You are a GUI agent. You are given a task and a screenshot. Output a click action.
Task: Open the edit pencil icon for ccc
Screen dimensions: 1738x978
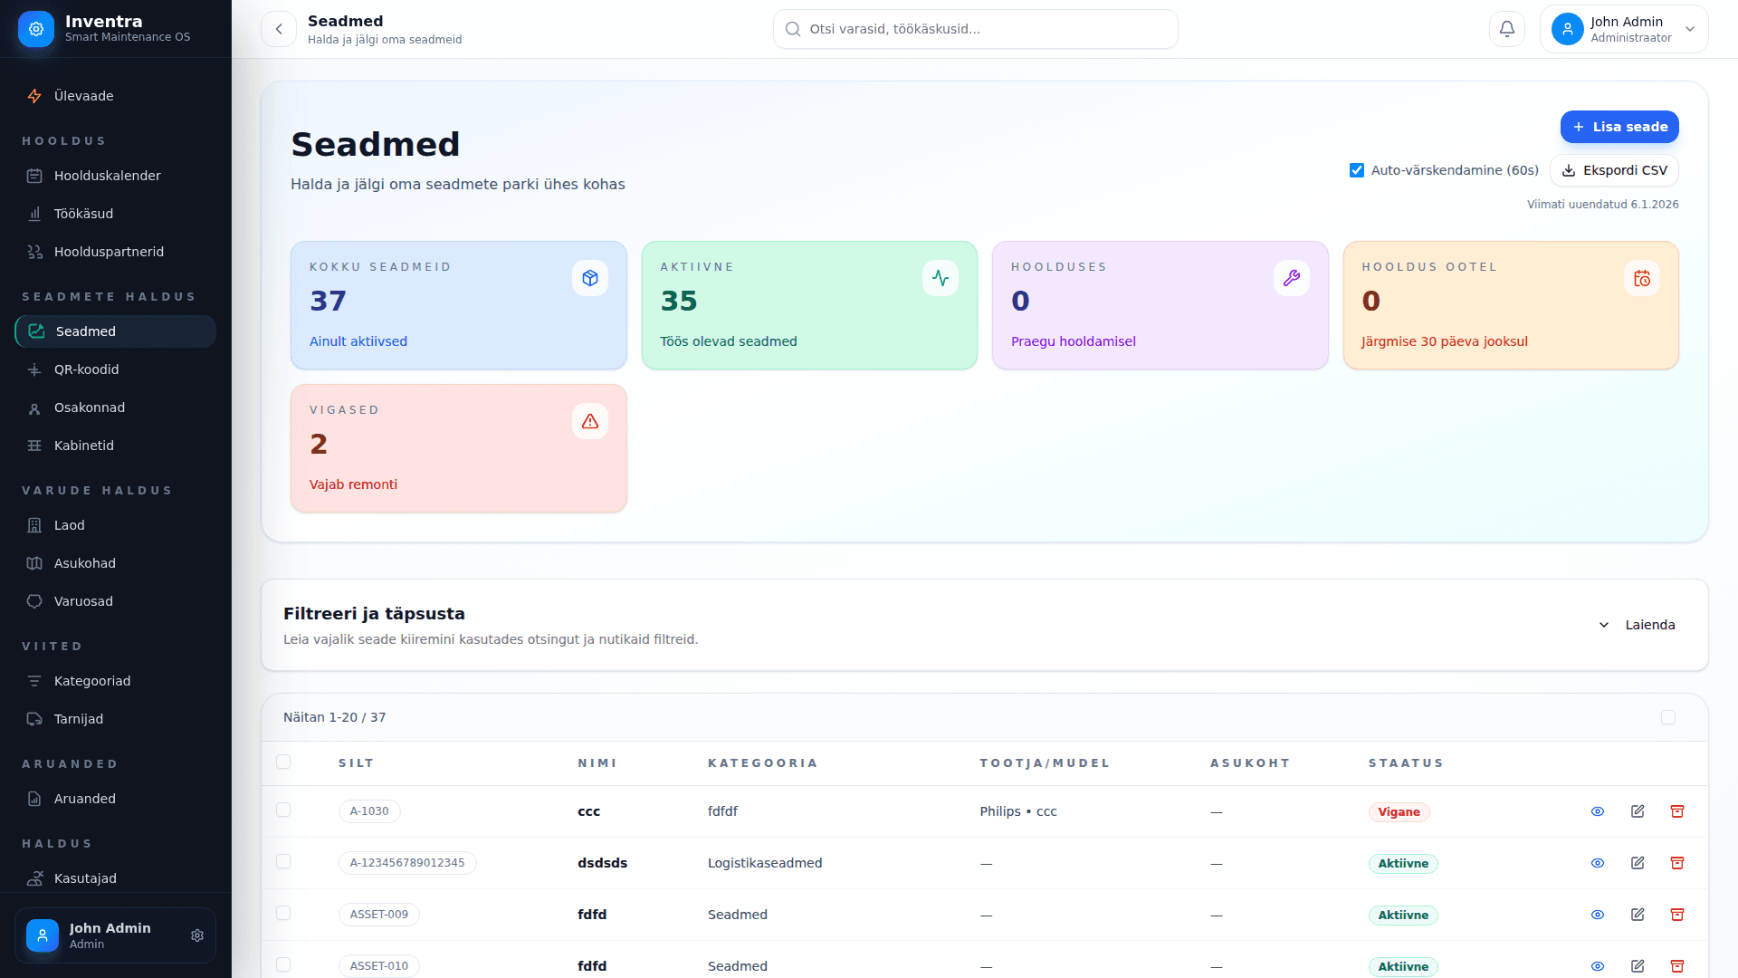point(1638,811)
